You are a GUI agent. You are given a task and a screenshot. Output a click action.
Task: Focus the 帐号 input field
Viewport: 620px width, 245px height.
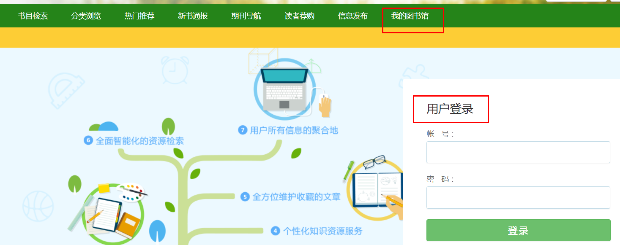point(518,152)
